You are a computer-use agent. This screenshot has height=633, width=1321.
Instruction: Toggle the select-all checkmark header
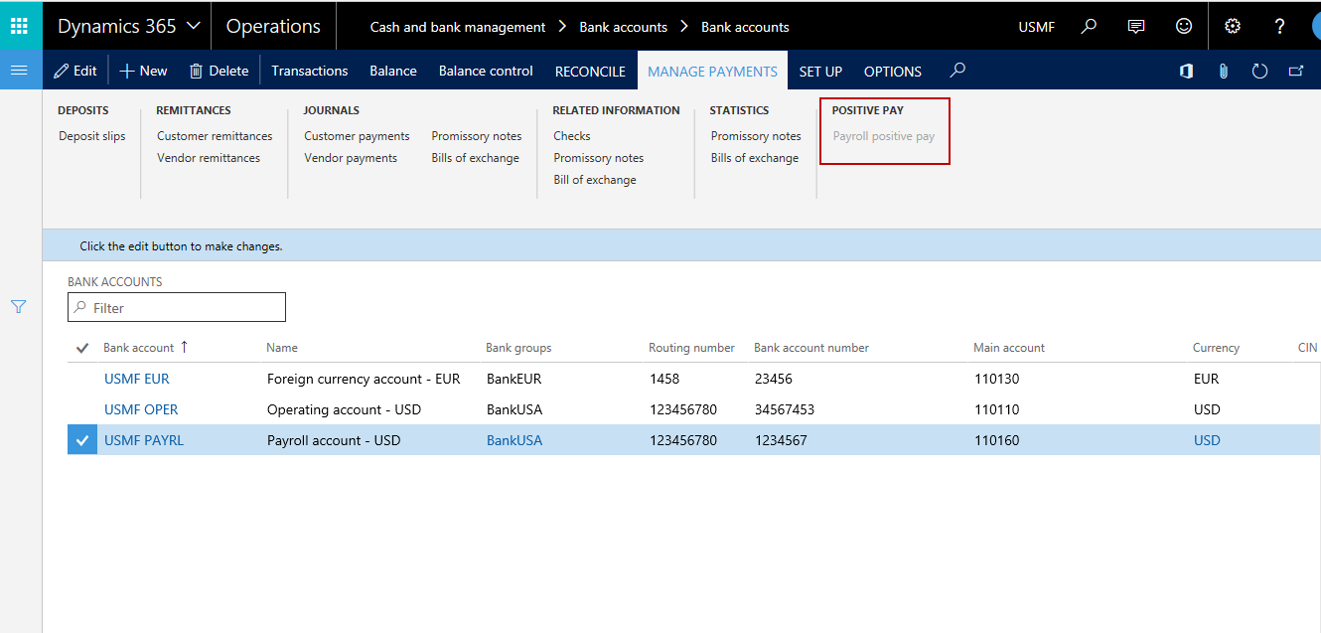click(x=81, y=348)
